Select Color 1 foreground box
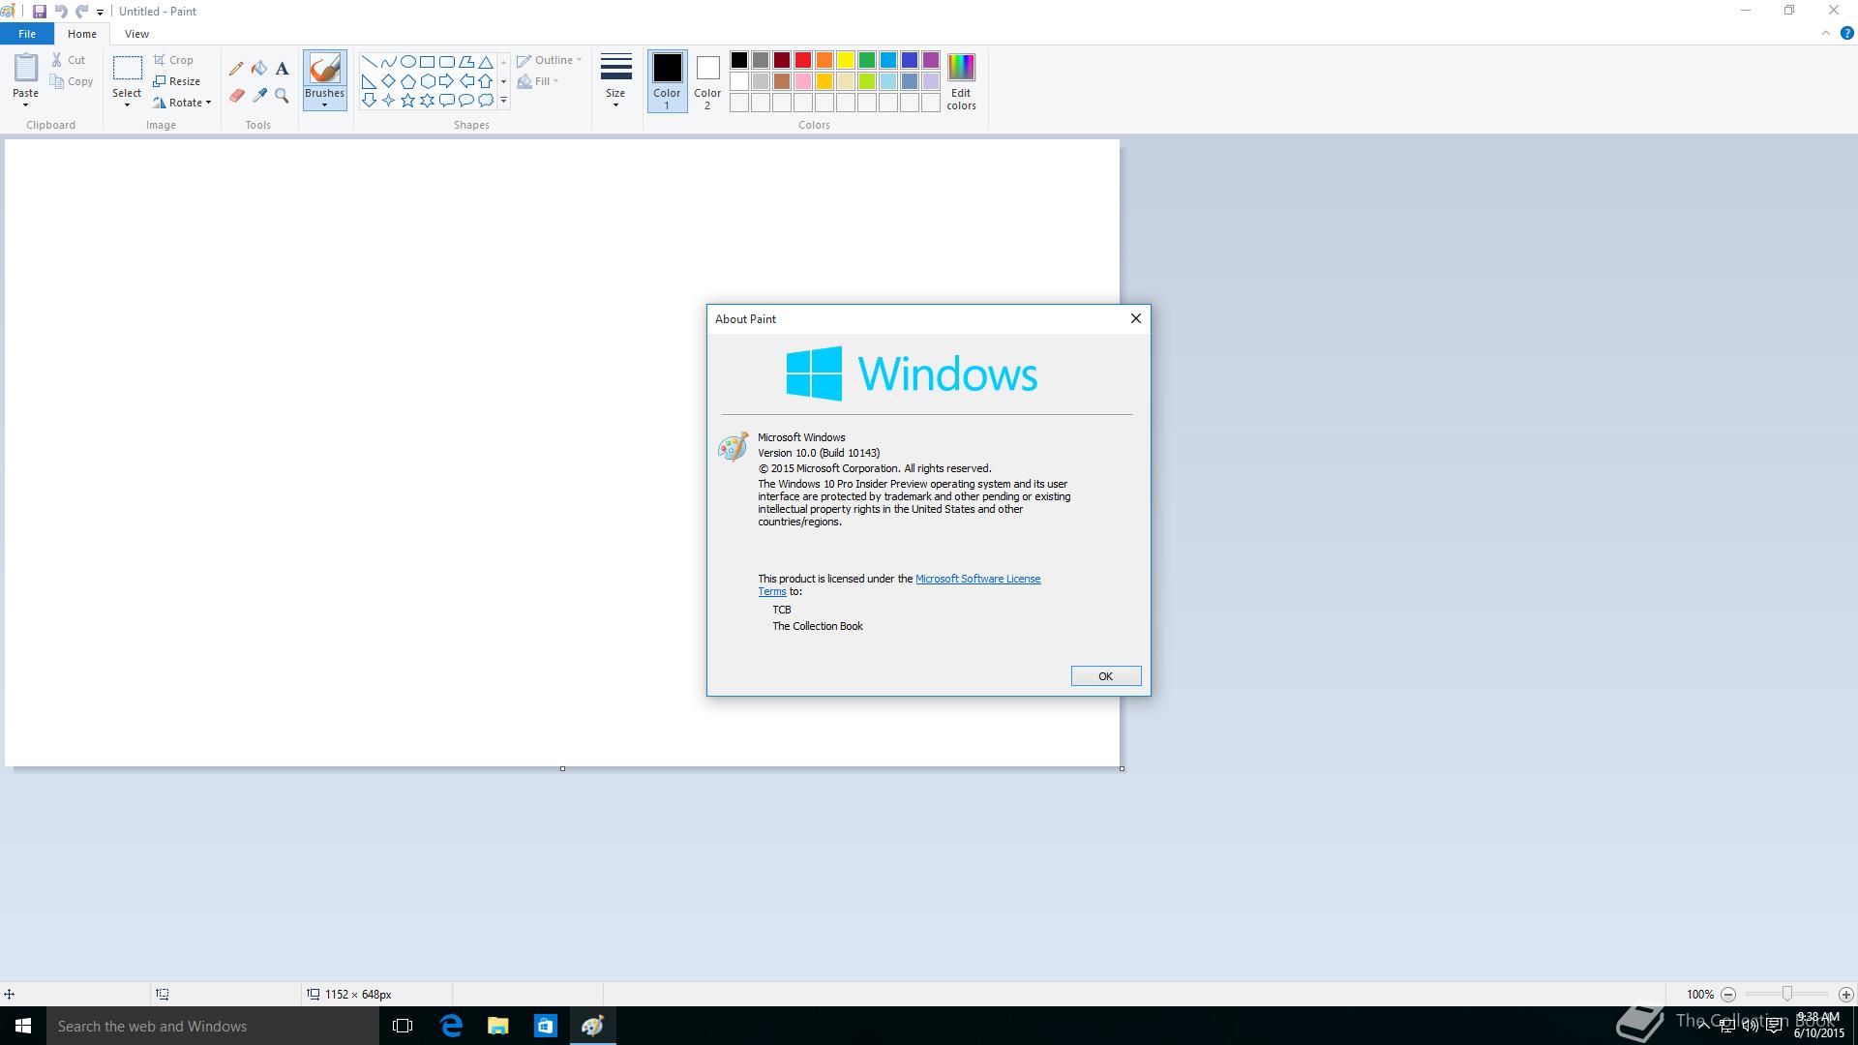1858x1045 pixels. click(667, 81)
